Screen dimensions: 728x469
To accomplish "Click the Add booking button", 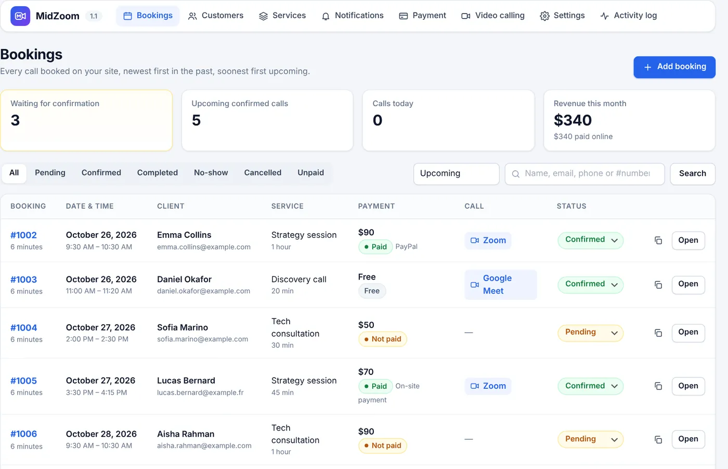I will click(674, 67).
